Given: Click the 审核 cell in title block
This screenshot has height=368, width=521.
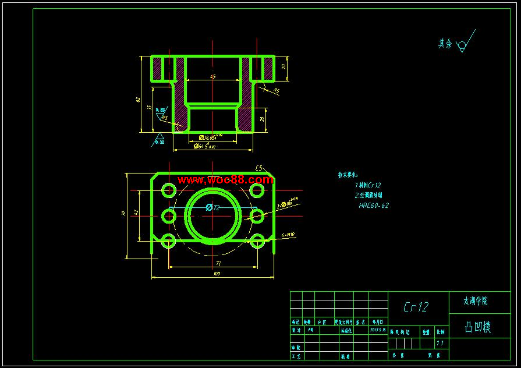Looking at the screenshot, I should (x=296, y=348).
